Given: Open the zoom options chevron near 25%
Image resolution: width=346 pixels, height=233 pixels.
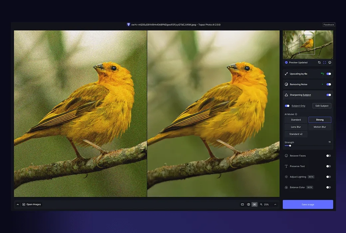Looking at the screenshot, I should click(275, 204).
